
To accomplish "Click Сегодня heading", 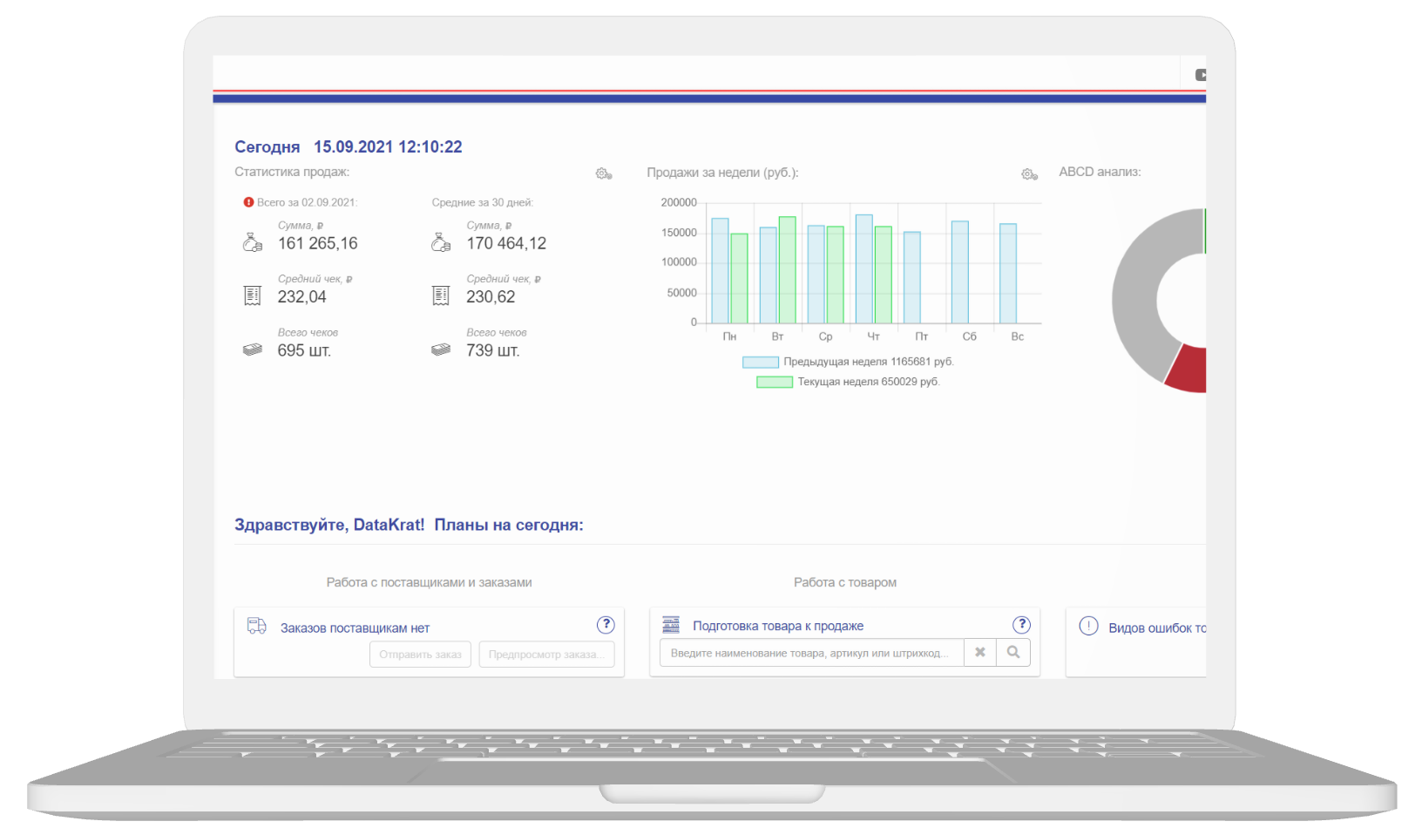I will (x=267, y=147).
